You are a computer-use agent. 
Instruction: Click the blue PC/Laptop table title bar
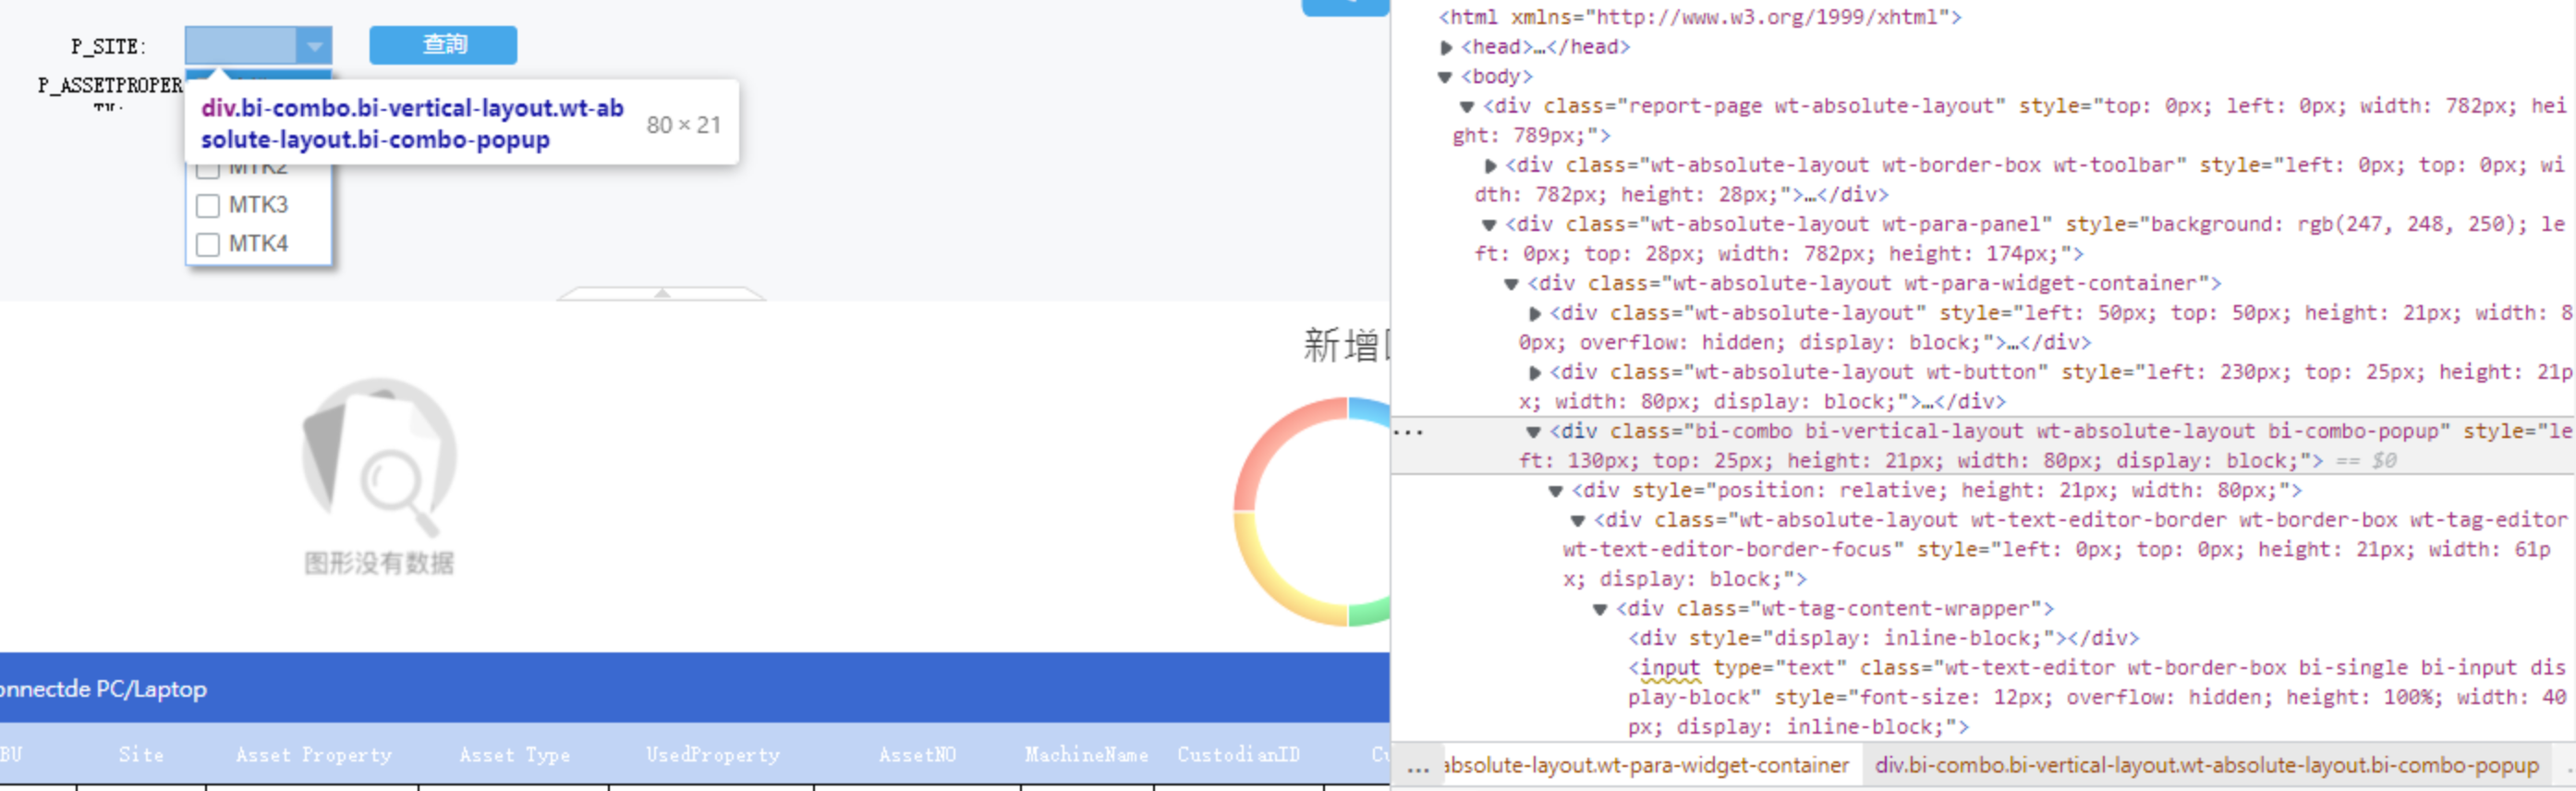tap(695, 688)
